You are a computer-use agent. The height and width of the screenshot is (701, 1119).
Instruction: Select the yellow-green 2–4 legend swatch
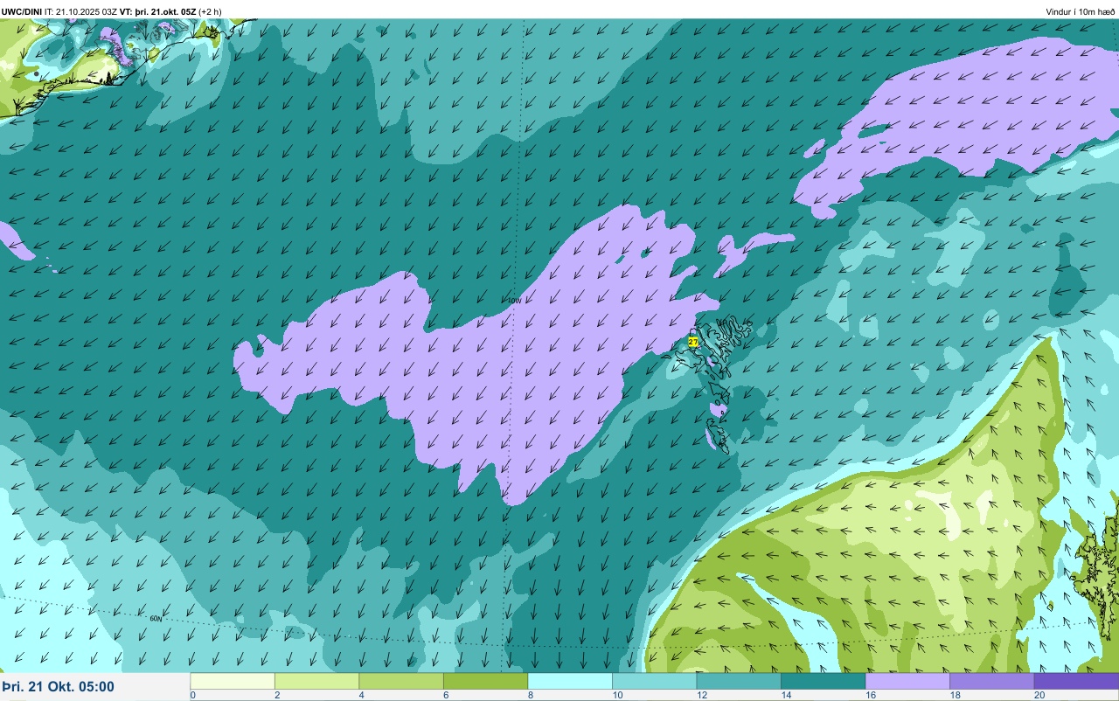(x=317, y=681)
